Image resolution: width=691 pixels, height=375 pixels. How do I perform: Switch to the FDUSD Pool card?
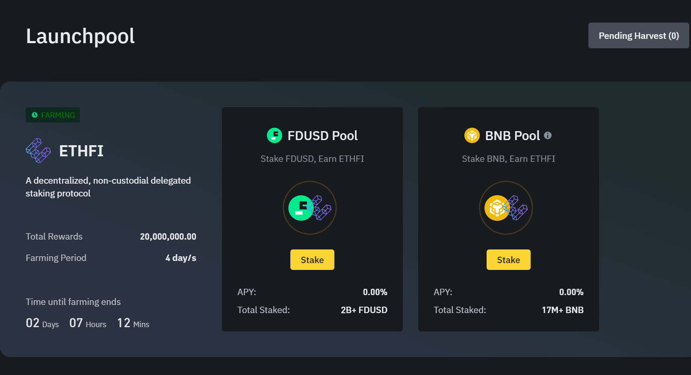click(x=312, y=219)
